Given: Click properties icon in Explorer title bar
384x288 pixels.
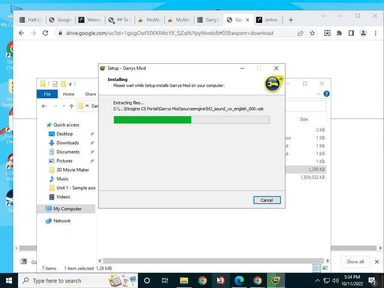Looking at the screenshot, I should coord(55,84).
